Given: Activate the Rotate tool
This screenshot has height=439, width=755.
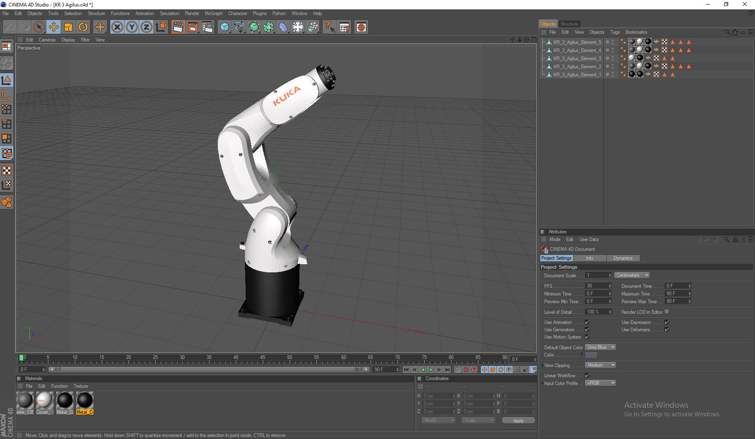Looking at the screenshot, I should click(83, 27).
